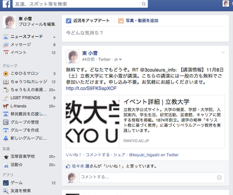
Task: Click the グループの管理 icon
Action: tap(6, 122)
